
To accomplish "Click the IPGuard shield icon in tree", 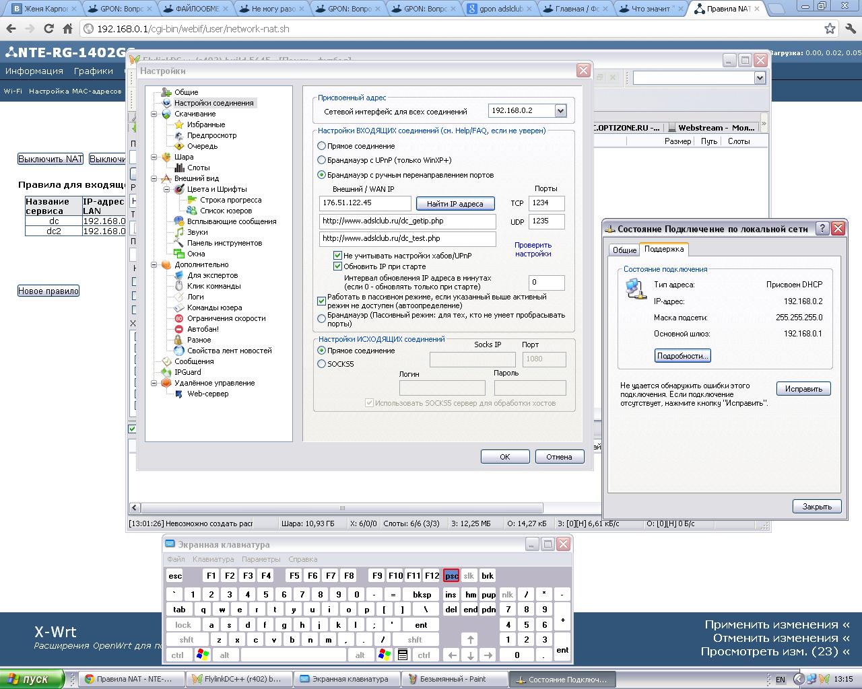I will (166, 372).
